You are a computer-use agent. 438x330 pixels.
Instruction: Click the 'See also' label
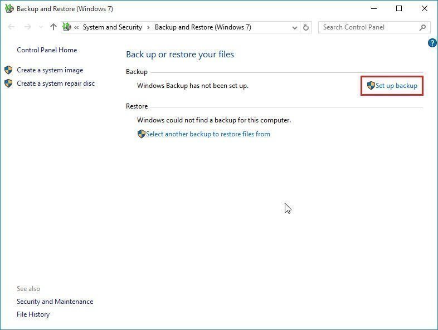[x=28, y=289]
